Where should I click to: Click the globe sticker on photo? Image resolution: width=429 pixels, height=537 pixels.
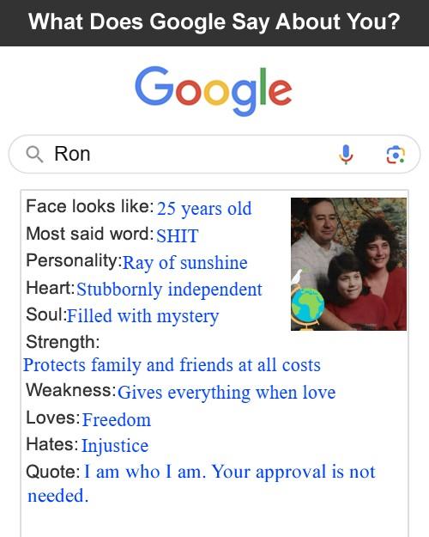click(307, 308)
